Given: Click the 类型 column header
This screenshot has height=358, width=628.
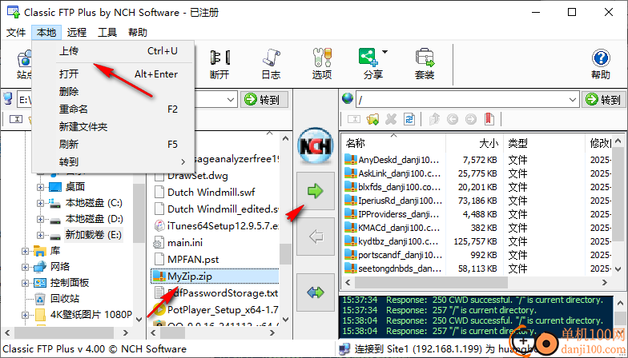Looking at the screenshot, I should [x=545, y=142].
